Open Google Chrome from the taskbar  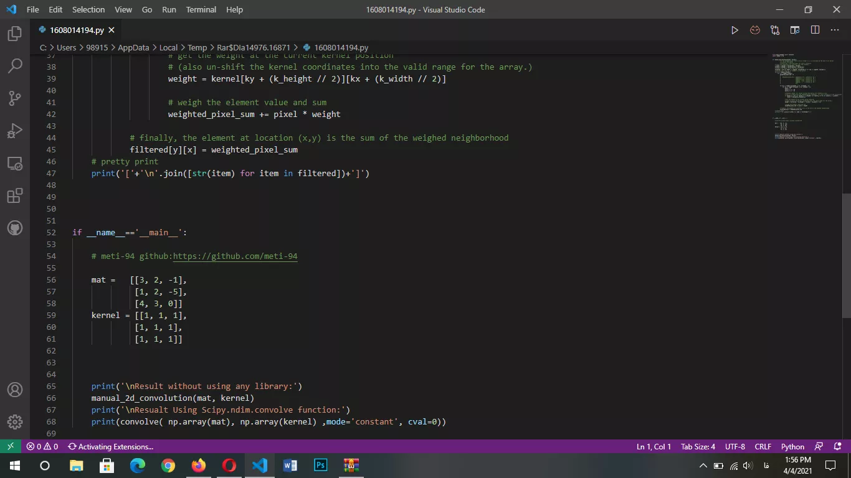click(168, 465)
